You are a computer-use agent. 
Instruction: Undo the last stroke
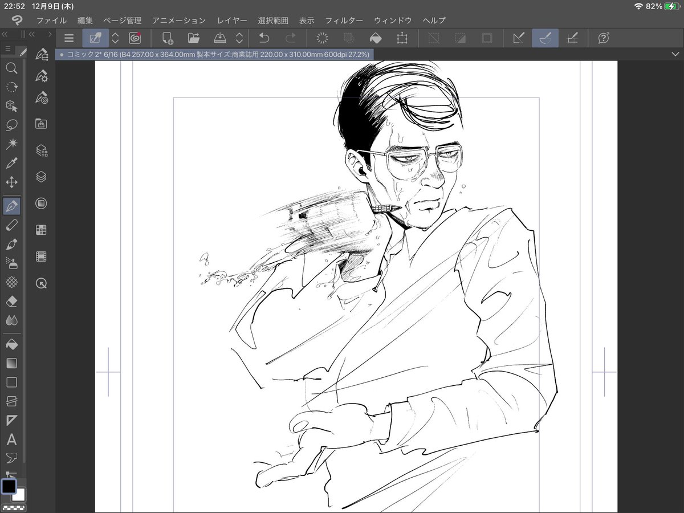pos(264,38)
